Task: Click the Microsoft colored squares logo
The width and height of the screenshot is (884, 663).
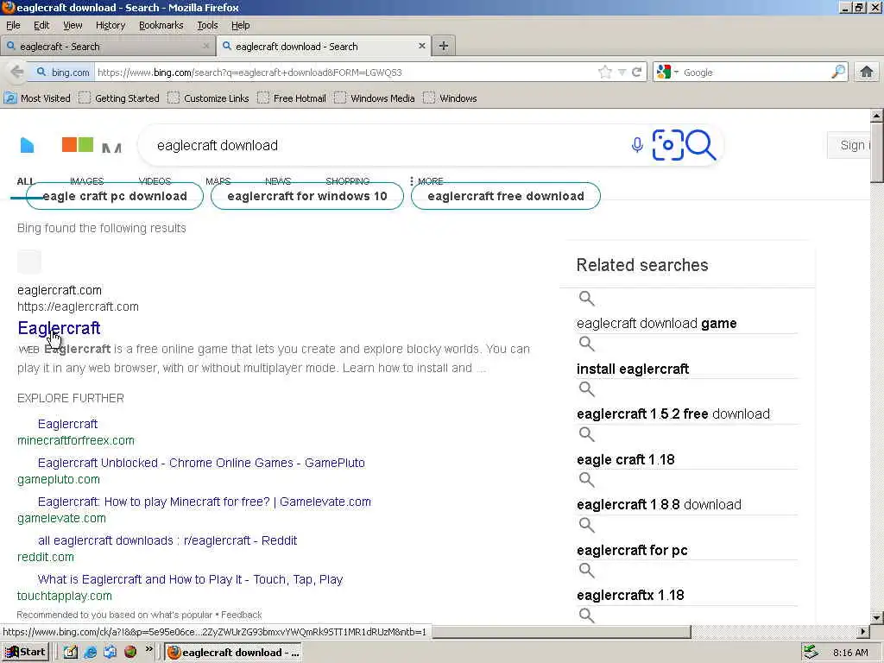Action: click(x=78, y=144)
